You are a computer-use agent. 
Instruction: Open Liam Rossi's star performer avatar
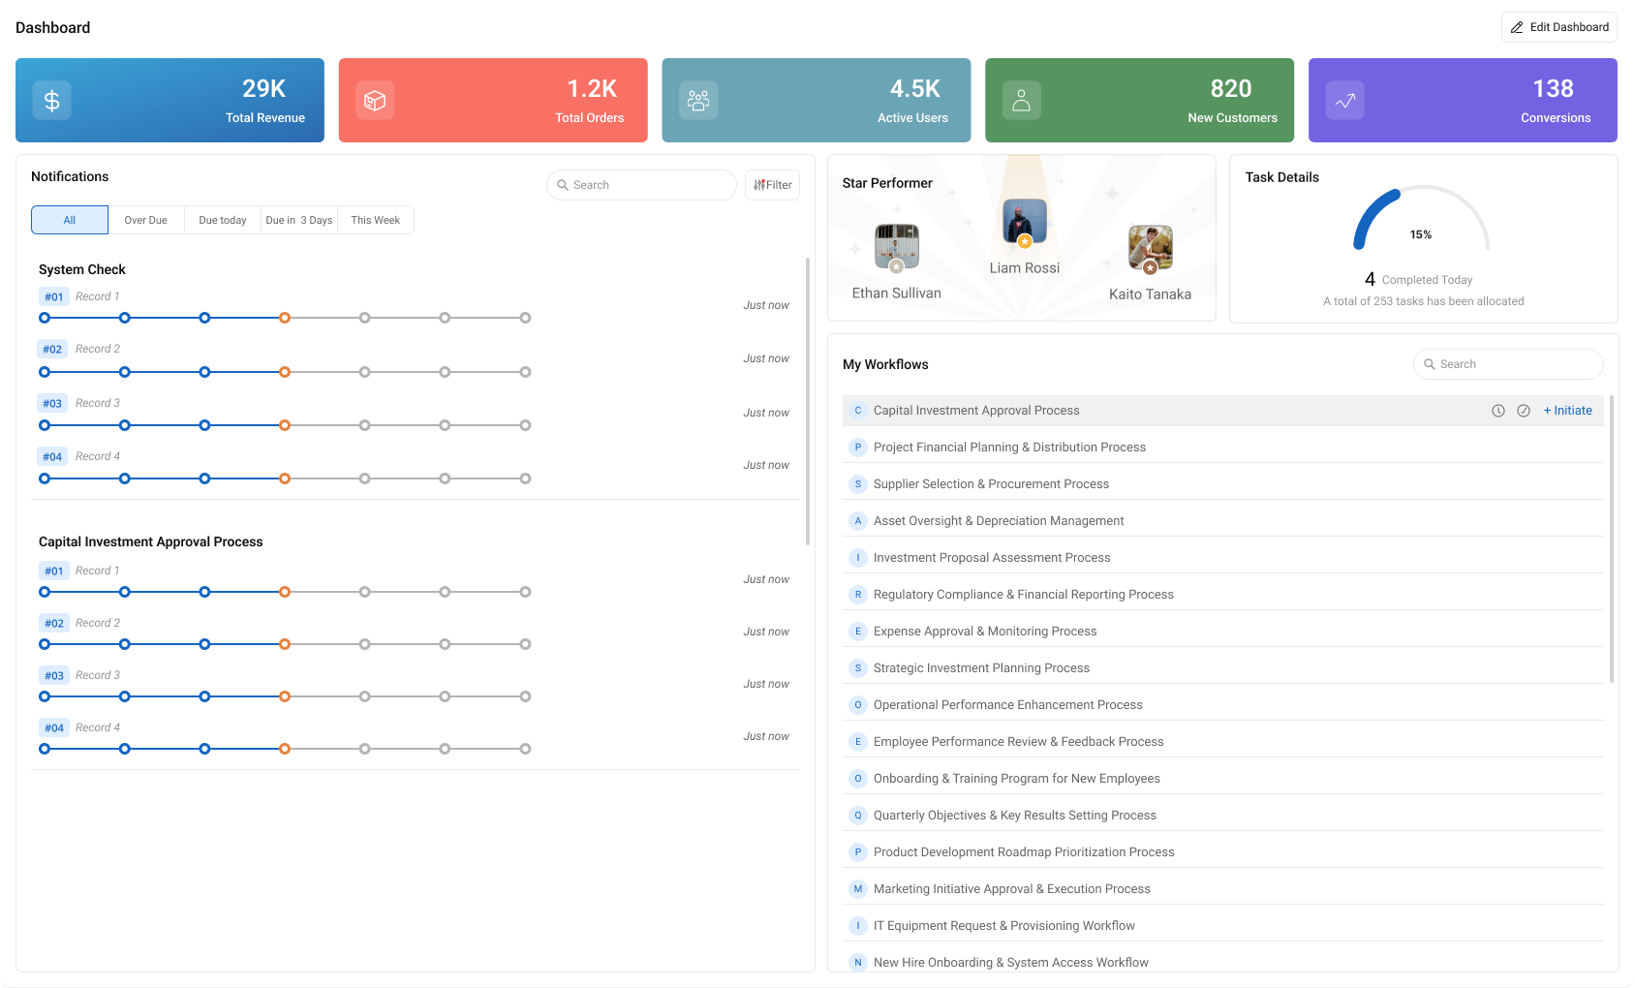click(x=1025, y=222)
